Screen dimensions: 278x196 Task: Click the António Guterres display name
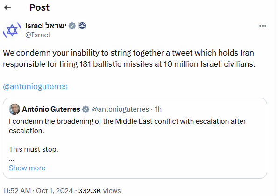51,109
